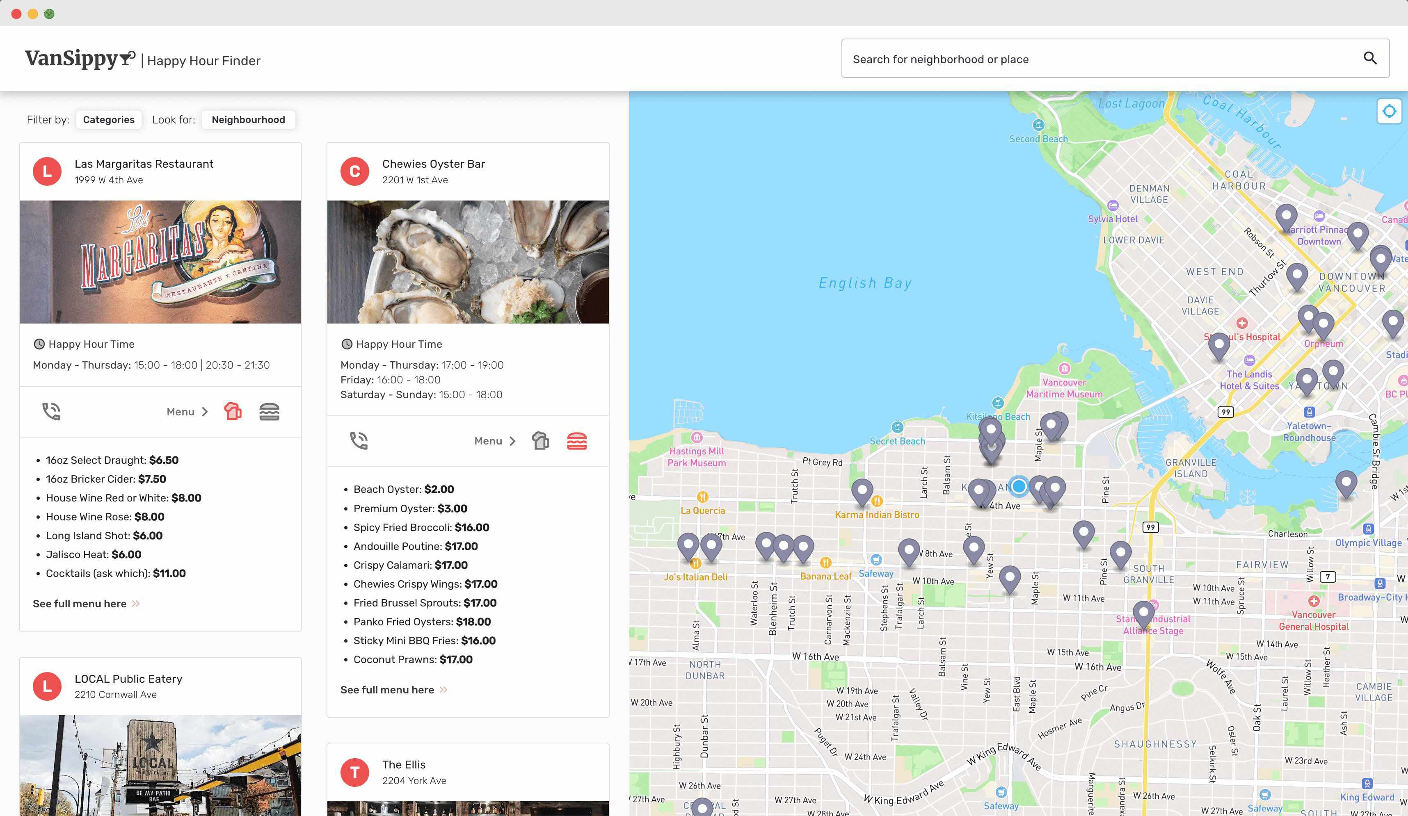The height and width of the screenshot is (816, 1408).
Task: Select map pin near Thurlow St label
Action: point(1297,278)
